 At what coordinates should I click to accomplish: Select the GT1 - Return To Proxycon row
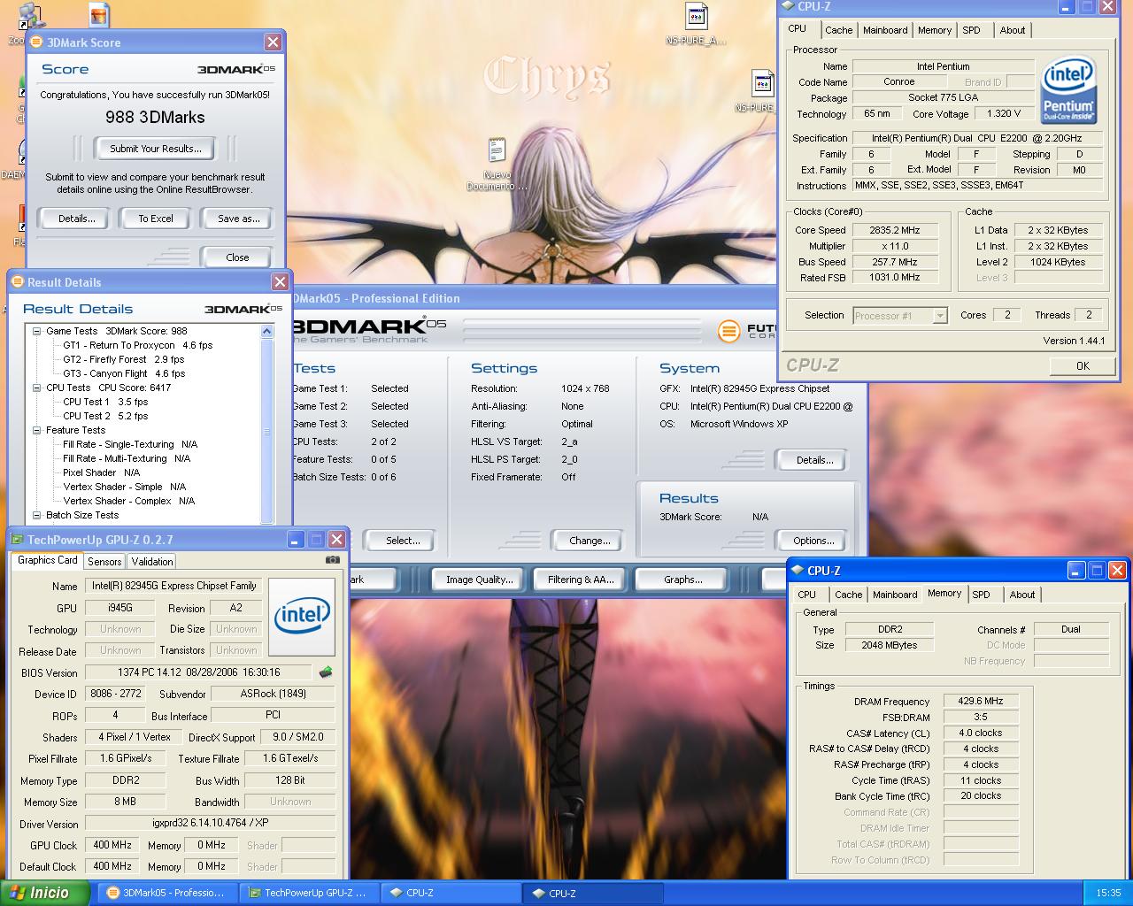pos(137,345)
